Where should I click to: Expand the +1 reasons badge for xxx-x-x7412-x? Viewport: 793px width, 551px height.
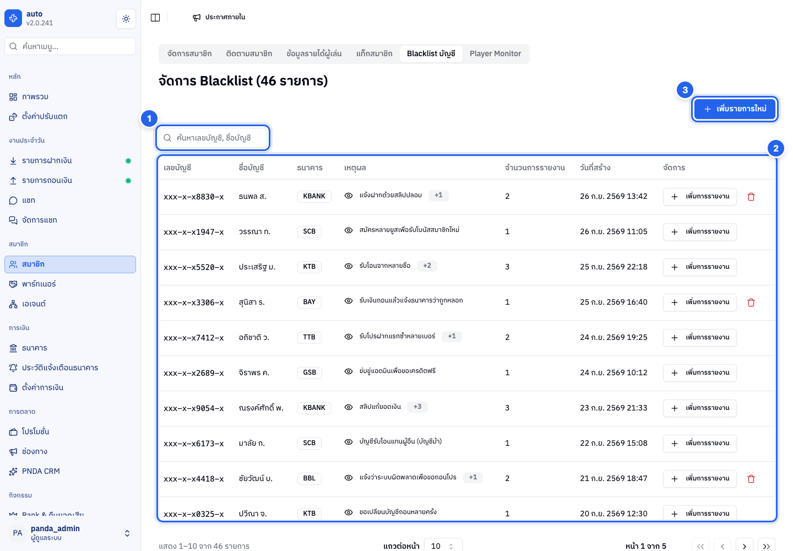click(x=452, y=336)
